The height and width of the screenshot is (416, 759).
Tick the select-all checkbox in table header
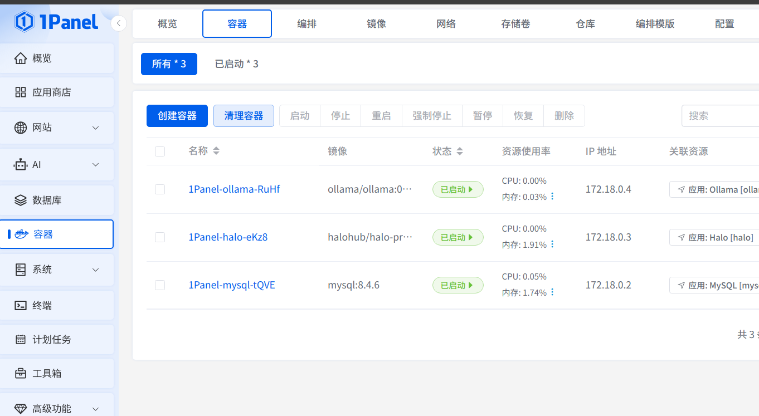[160, 151]
